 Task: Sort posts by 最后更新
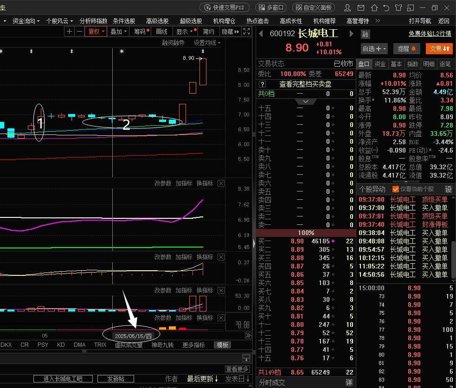[x=202, y=379]
